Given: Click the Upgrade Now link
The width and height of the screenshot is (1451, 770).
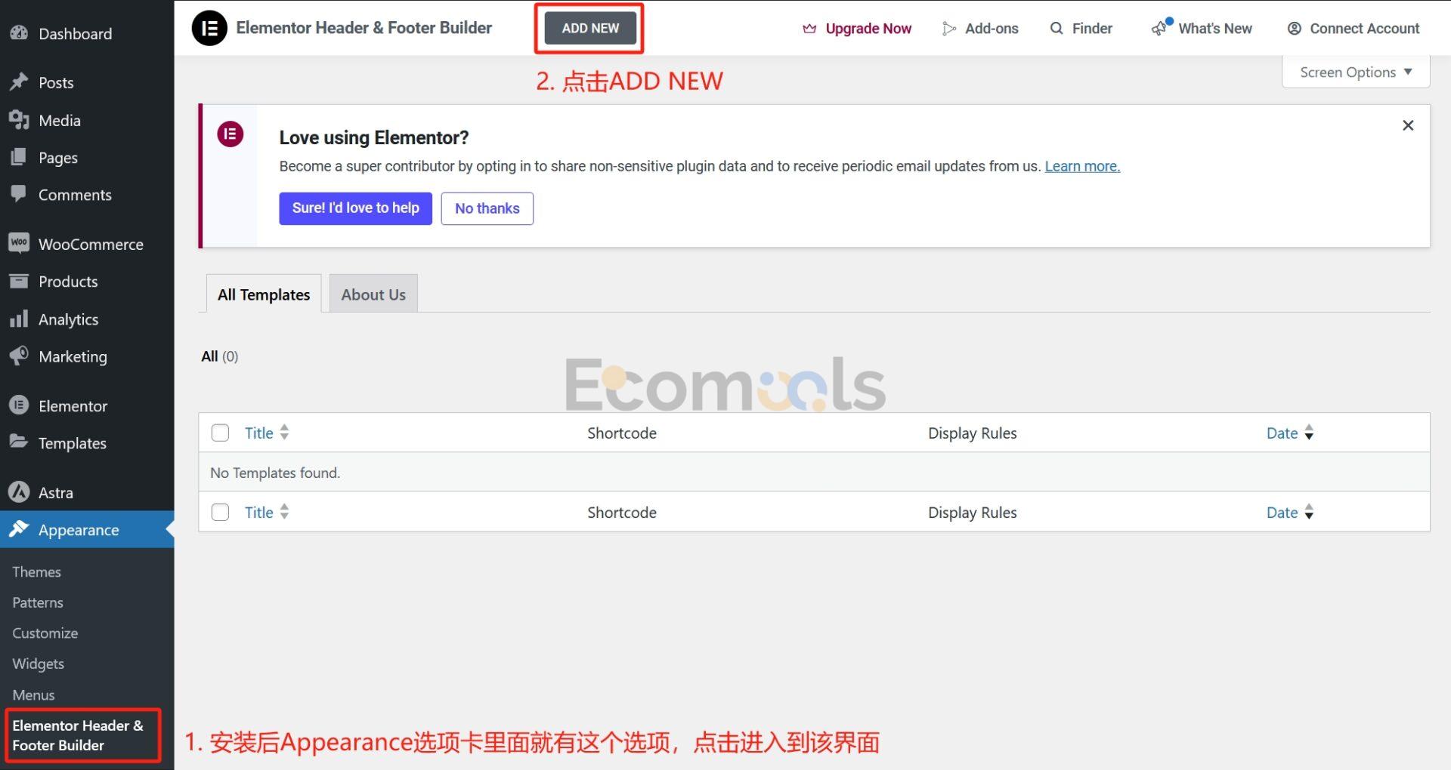Looking at the screenshot, I should click(x=868, y=29).
